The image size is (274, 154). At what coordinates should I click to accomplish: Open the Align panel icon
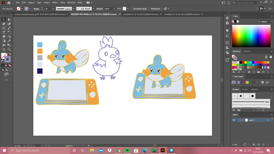tap(227, 48)
